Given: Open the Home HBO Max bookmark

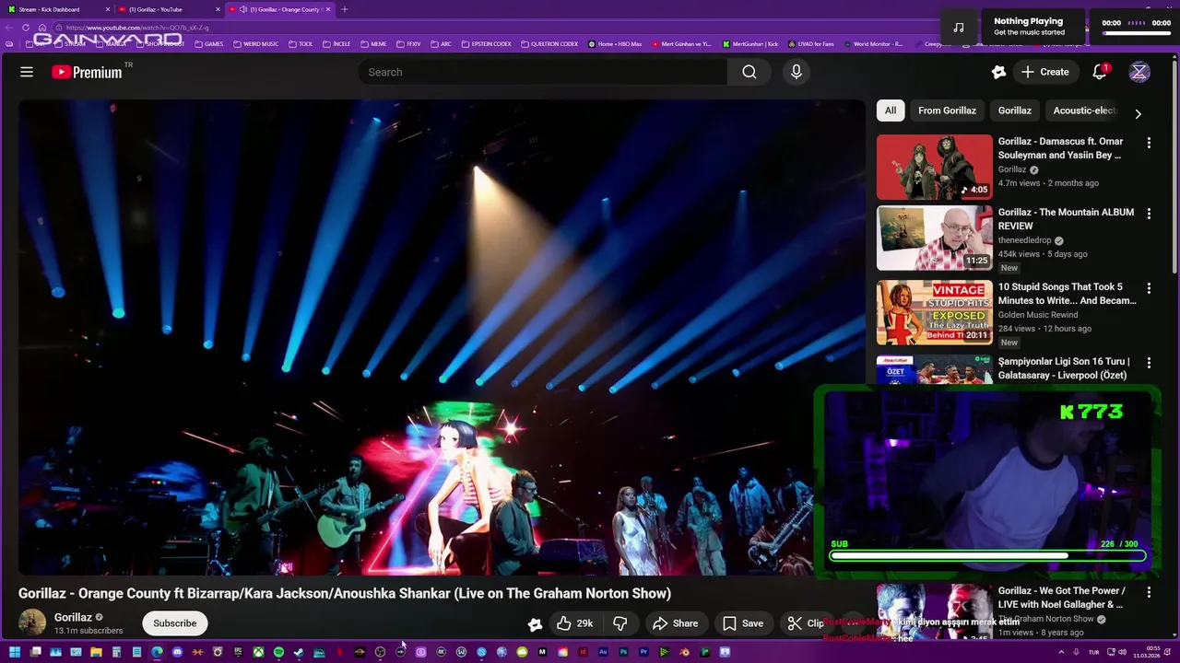Looking at the screenshot, I should 615,43.
